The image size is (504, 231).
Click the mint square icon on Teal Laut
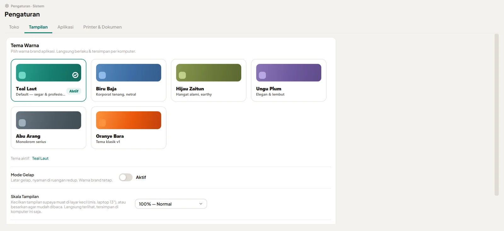coord(22,75)
